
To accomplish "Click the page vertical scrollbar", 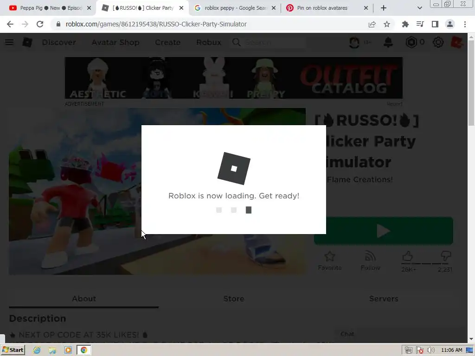I will point(471,83).
